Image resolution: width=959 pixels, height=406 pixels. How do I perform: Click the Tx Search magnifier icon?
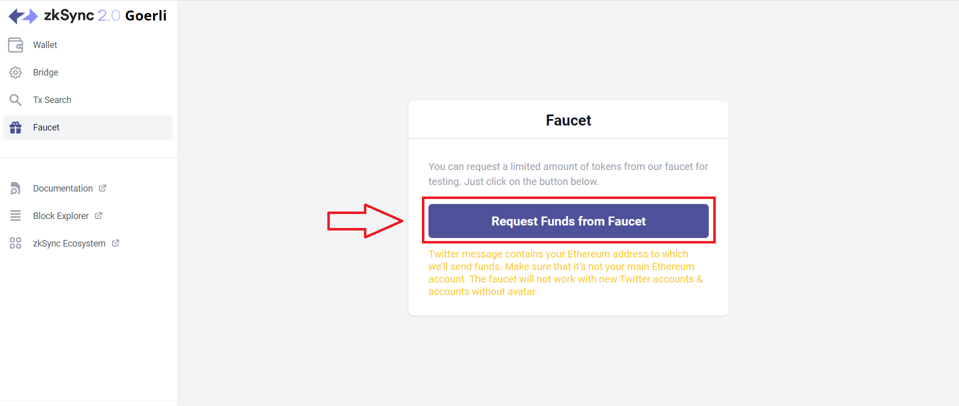(16, 100)
